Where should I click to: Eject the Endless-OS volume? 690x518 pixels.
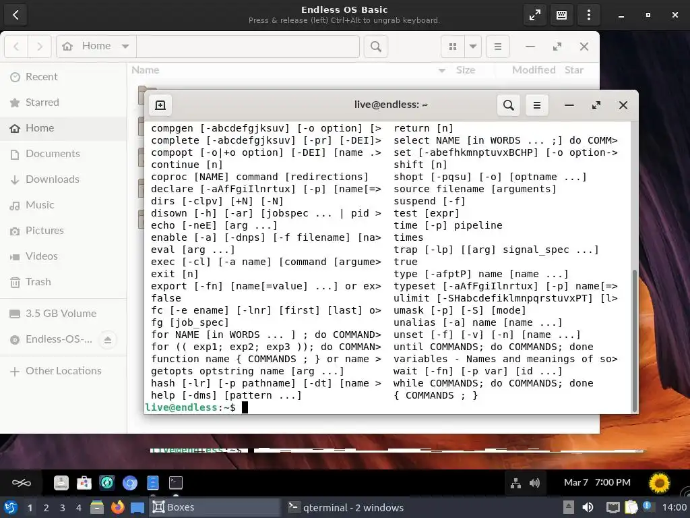[108, 340]
